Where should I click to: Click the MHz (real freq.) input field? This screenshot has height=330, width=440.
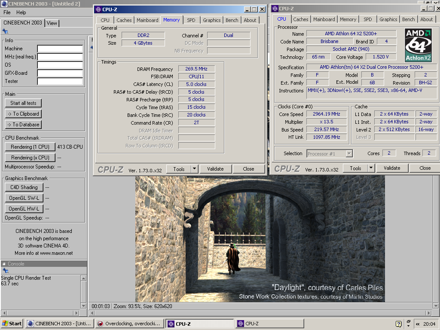click(60, 57)
